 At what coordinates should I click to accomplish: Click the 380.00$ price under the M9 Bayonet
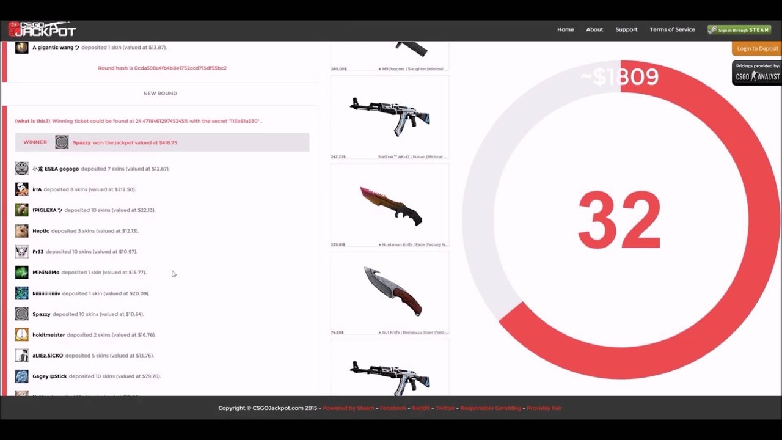(x=338, y=69)
